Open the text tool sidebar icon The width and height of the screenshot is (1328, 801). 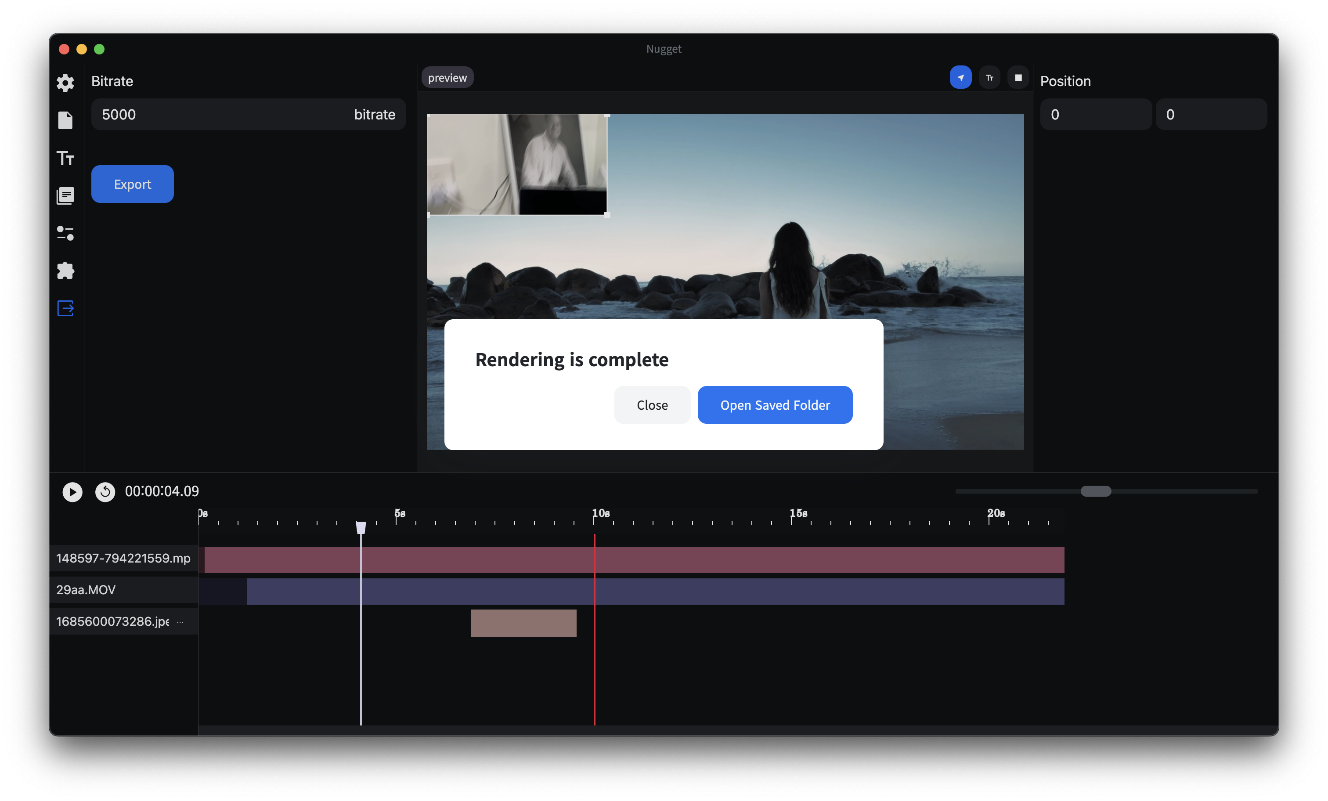pyautogui.click(x=65, y=158)
